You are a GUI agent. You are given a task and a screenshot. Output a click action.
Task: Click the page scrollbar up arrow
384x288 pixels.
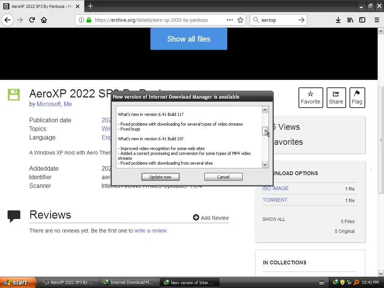click(381, 31)
